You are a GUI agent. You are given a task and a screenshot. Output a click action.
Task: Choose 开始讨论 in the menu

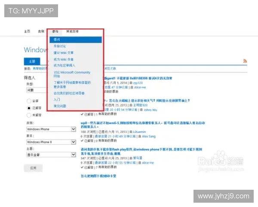(60, 46)
